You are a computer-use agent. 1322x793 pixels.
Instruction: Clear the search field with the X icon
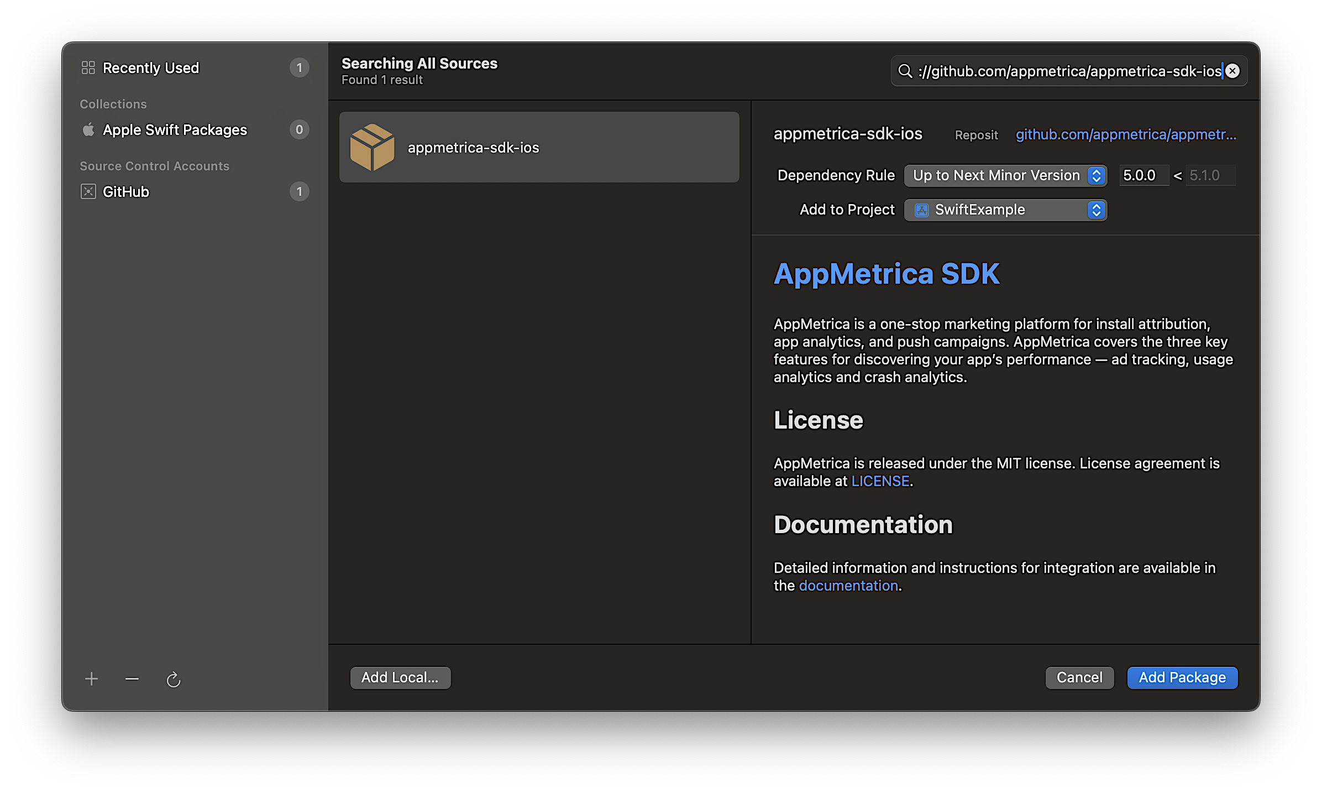point(1232,71)
